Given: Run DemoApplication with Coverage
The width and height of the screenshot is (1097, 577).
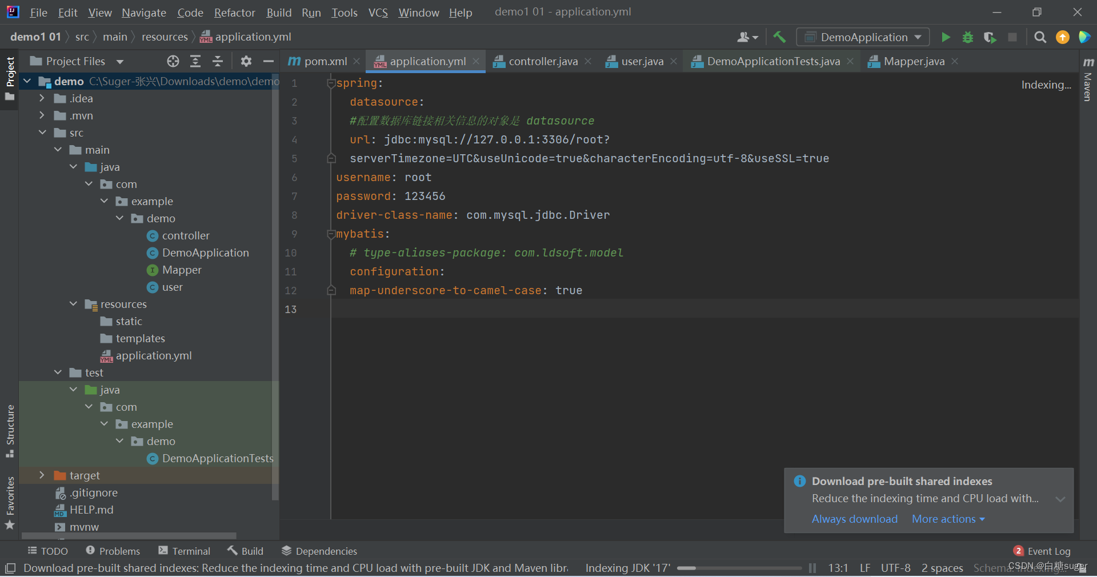Looking at the screenshot, I should (x=990, y=37).
